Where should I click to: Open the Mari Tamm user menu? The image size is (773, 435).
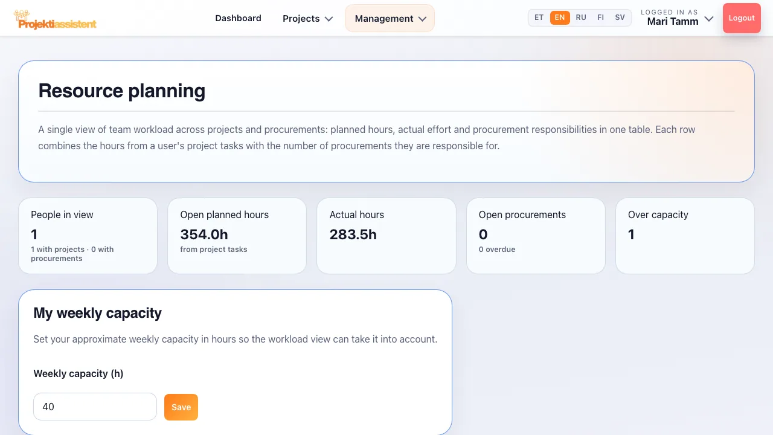677,18
